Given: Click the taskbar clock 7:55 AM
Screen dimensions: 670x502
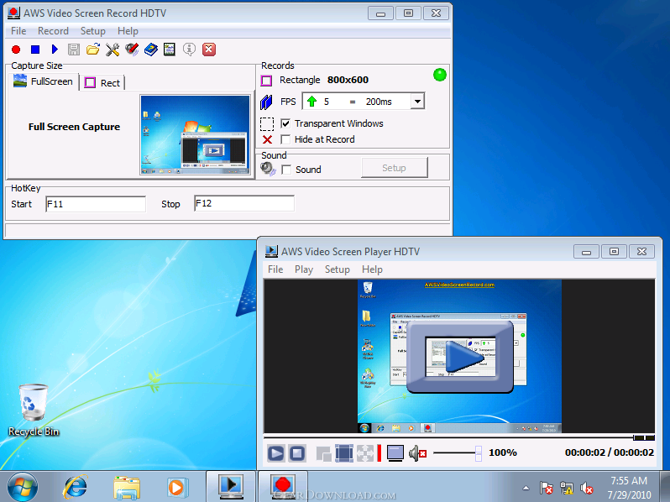Looking at the screenshot, I should 629,481.
